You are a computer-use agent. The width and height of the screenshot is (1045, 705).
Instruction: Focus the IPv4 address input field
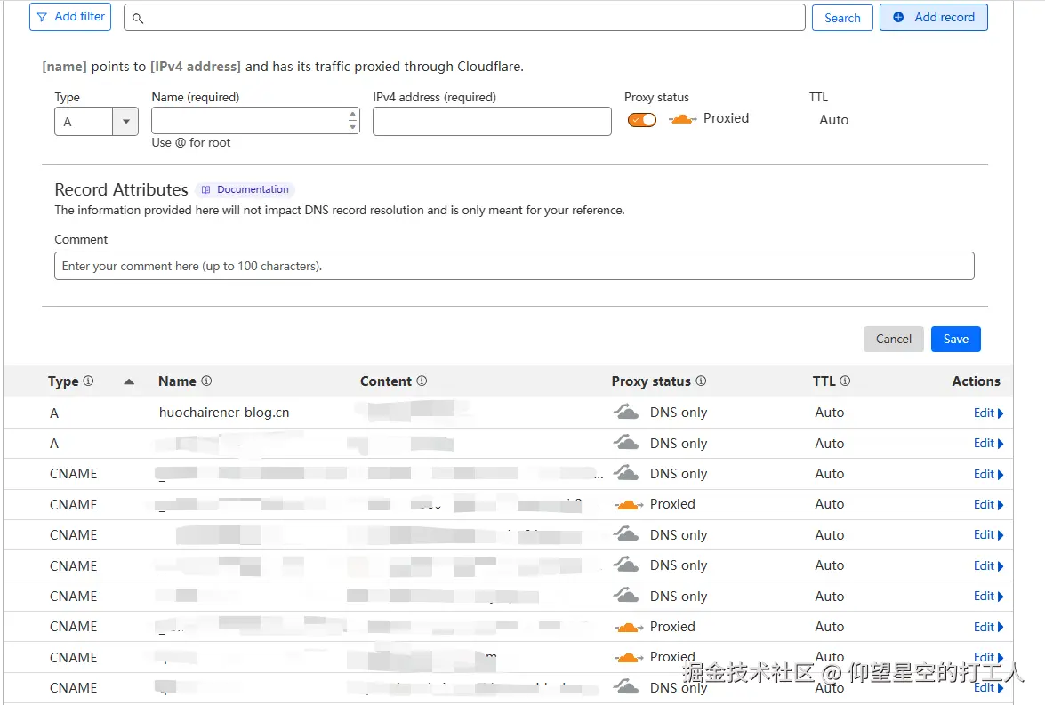pos(492,122)
